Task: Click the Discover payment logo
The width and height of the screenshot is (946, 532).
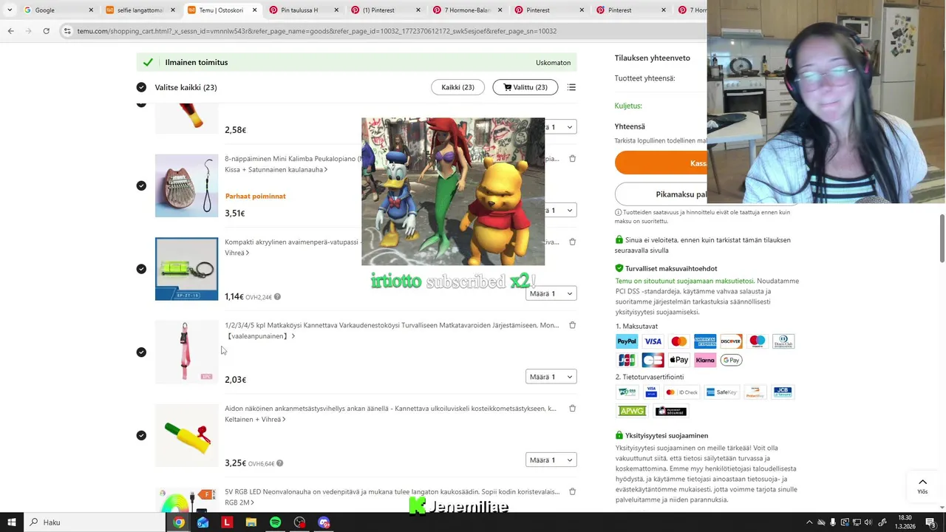Action: (x=731, y=341)
